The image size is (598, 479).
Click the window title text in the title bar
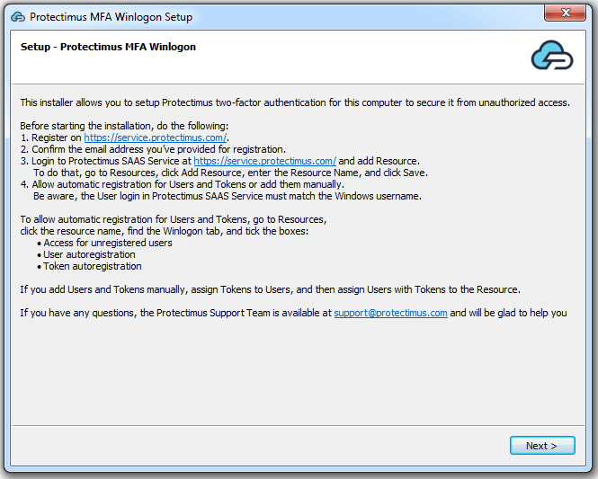click(111, 17)
